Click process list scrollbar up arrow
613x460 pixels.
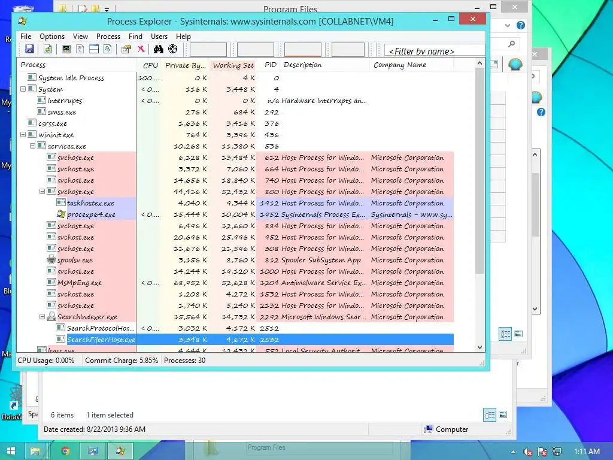480,63
